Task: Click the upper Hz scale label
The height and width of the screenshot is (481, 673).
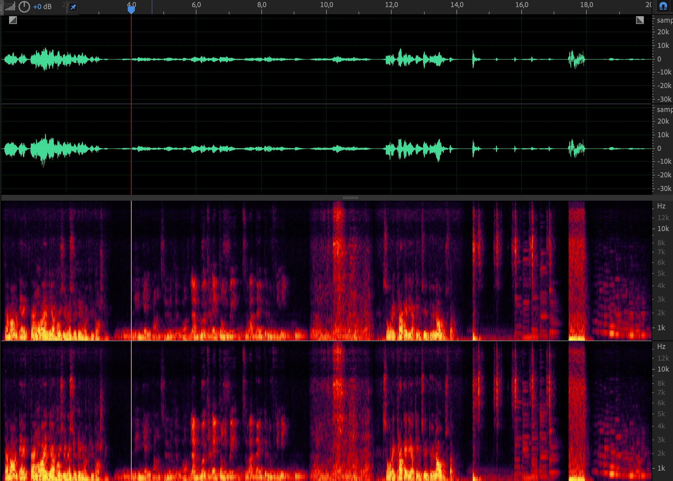Action: (661, 206)
